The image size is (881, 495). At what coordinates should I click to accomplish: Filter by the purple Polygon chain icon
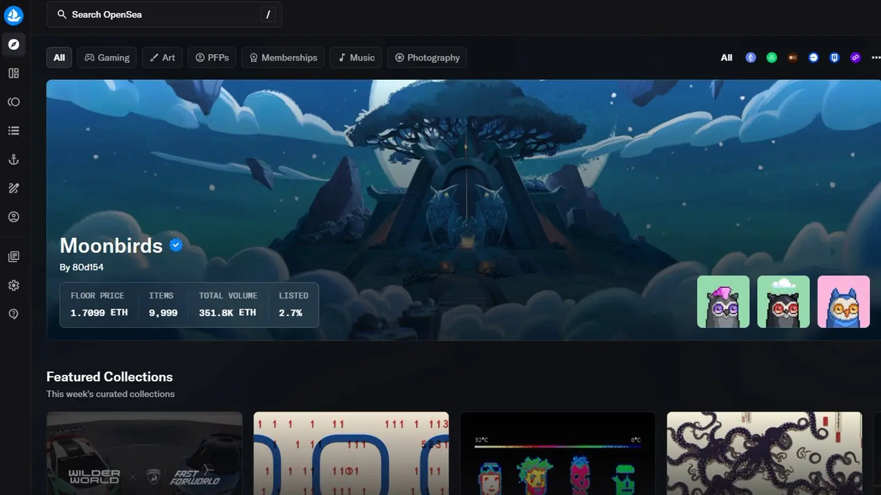coord(855,57)
